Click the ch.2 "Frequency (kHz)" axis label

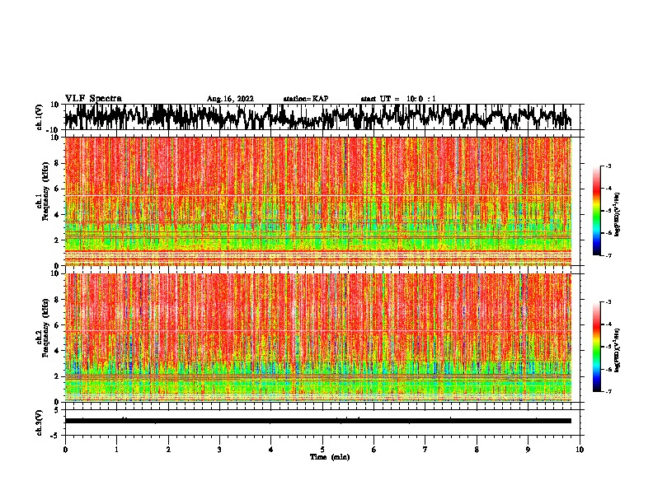45,328
